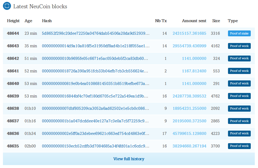Open the View full history link

[x=129, y=159]
